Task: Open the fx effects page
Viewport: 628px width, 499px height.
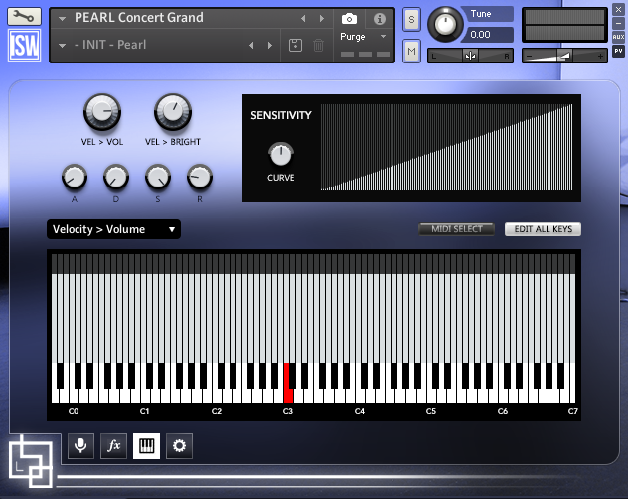Action: (113, 445)
